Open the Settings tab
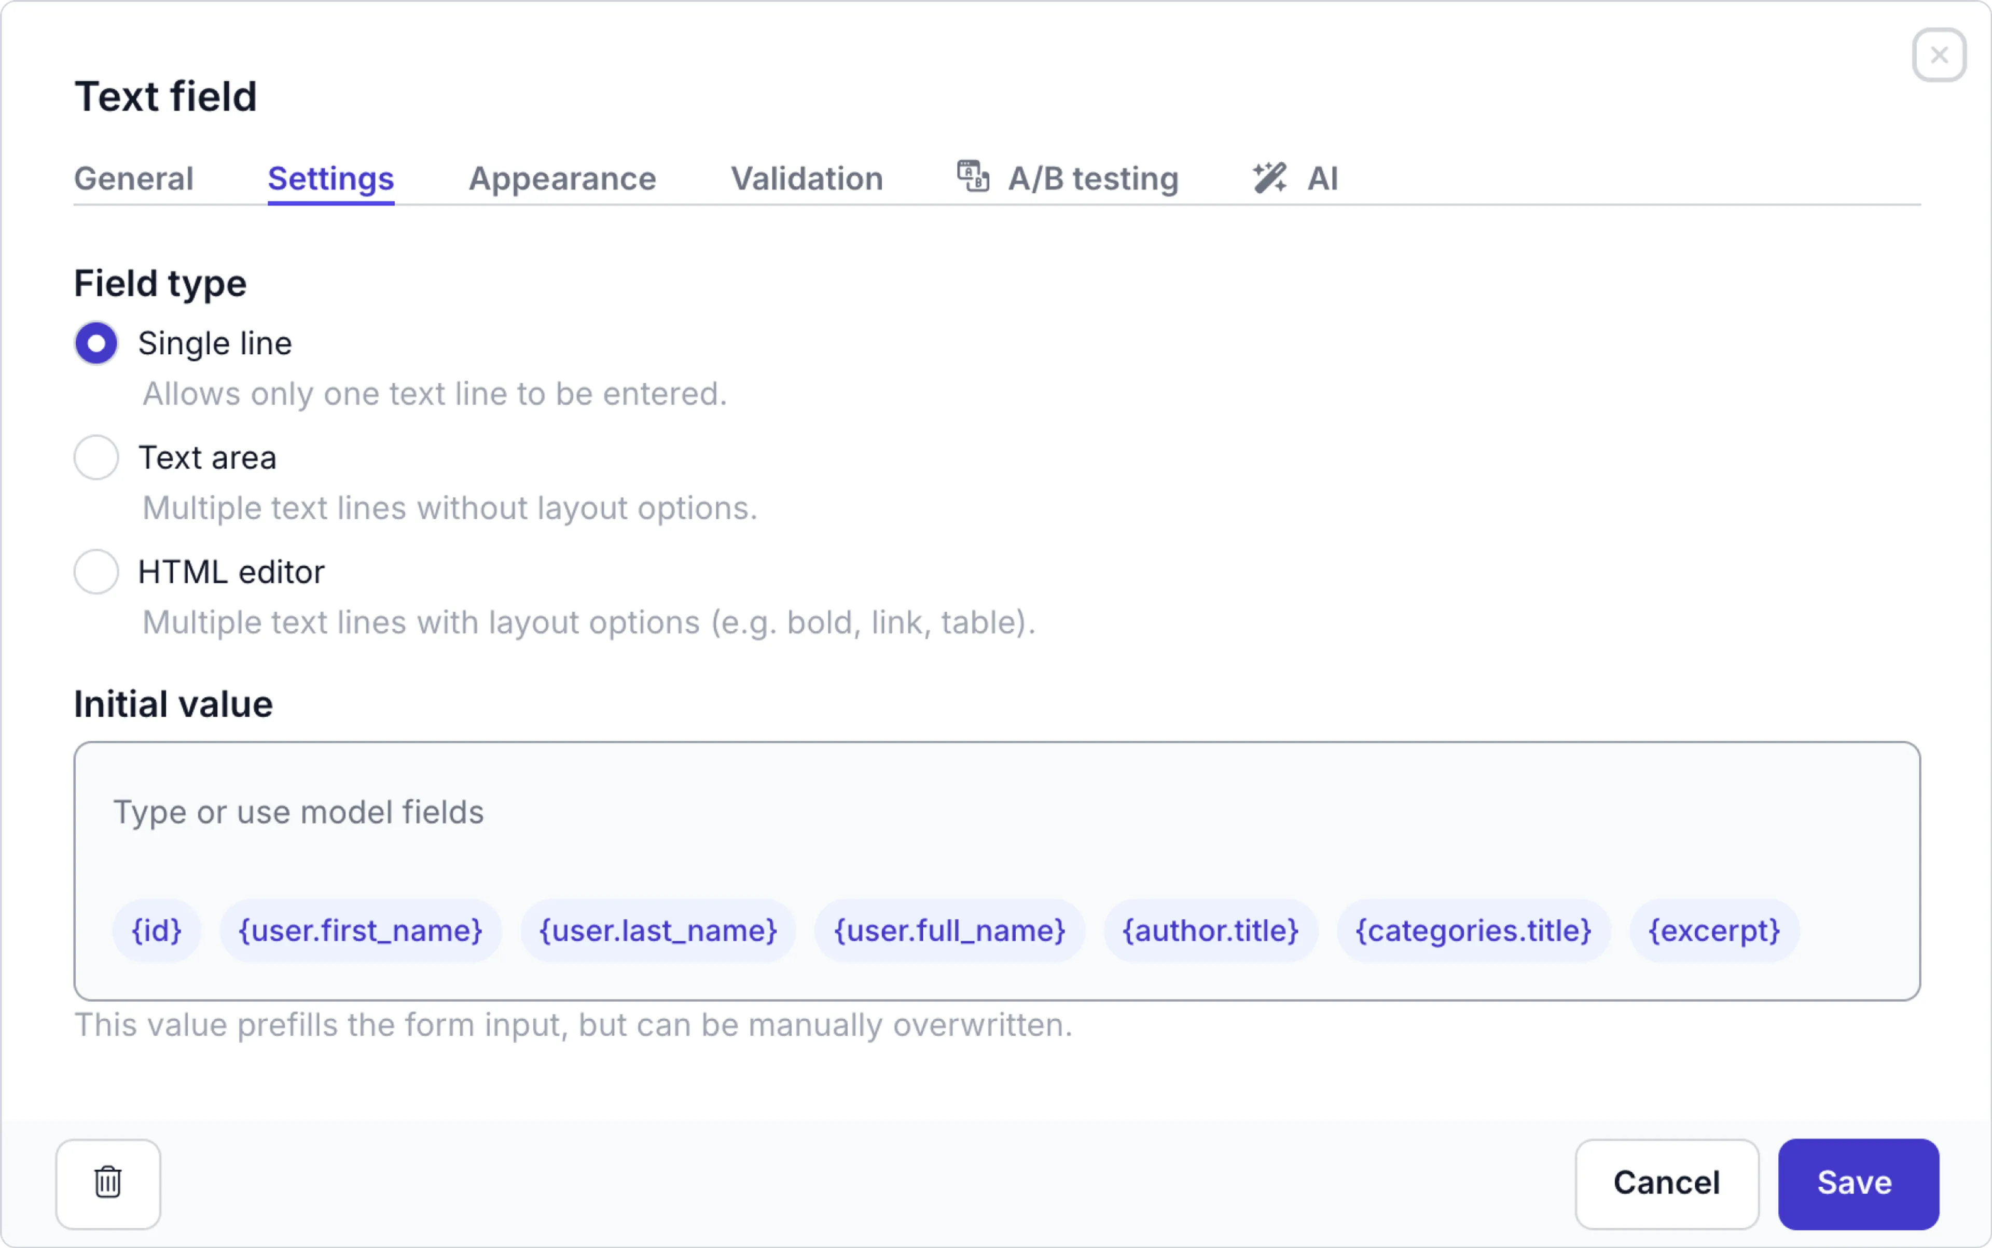This screenshot has height=1248, width=1992. click(330, 178)
